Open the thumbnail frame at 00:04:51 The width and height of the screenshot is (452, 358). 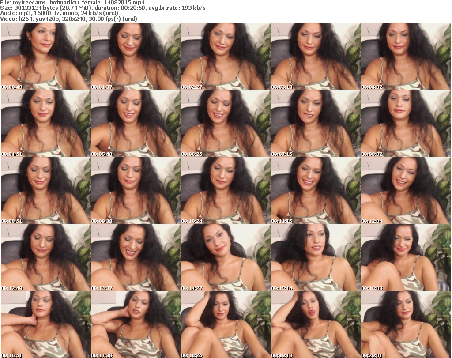pyautogui.click(x=46, y=123)
